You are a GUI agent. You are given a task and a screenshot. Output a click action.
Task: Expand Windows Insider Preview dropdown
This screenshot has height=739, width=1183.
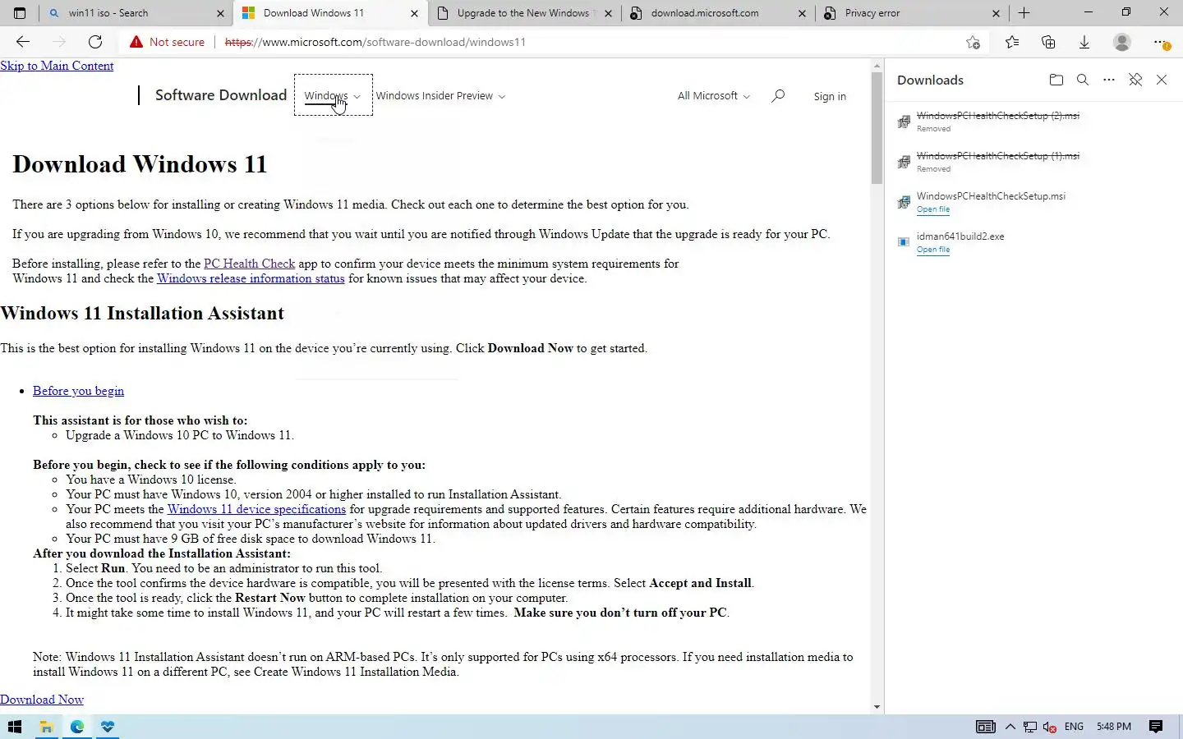pos(440,96)
